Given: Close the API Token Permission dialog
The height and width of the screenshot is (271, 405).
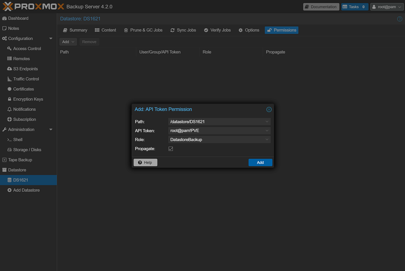Looking at the screenshot, I should [269, 109].
